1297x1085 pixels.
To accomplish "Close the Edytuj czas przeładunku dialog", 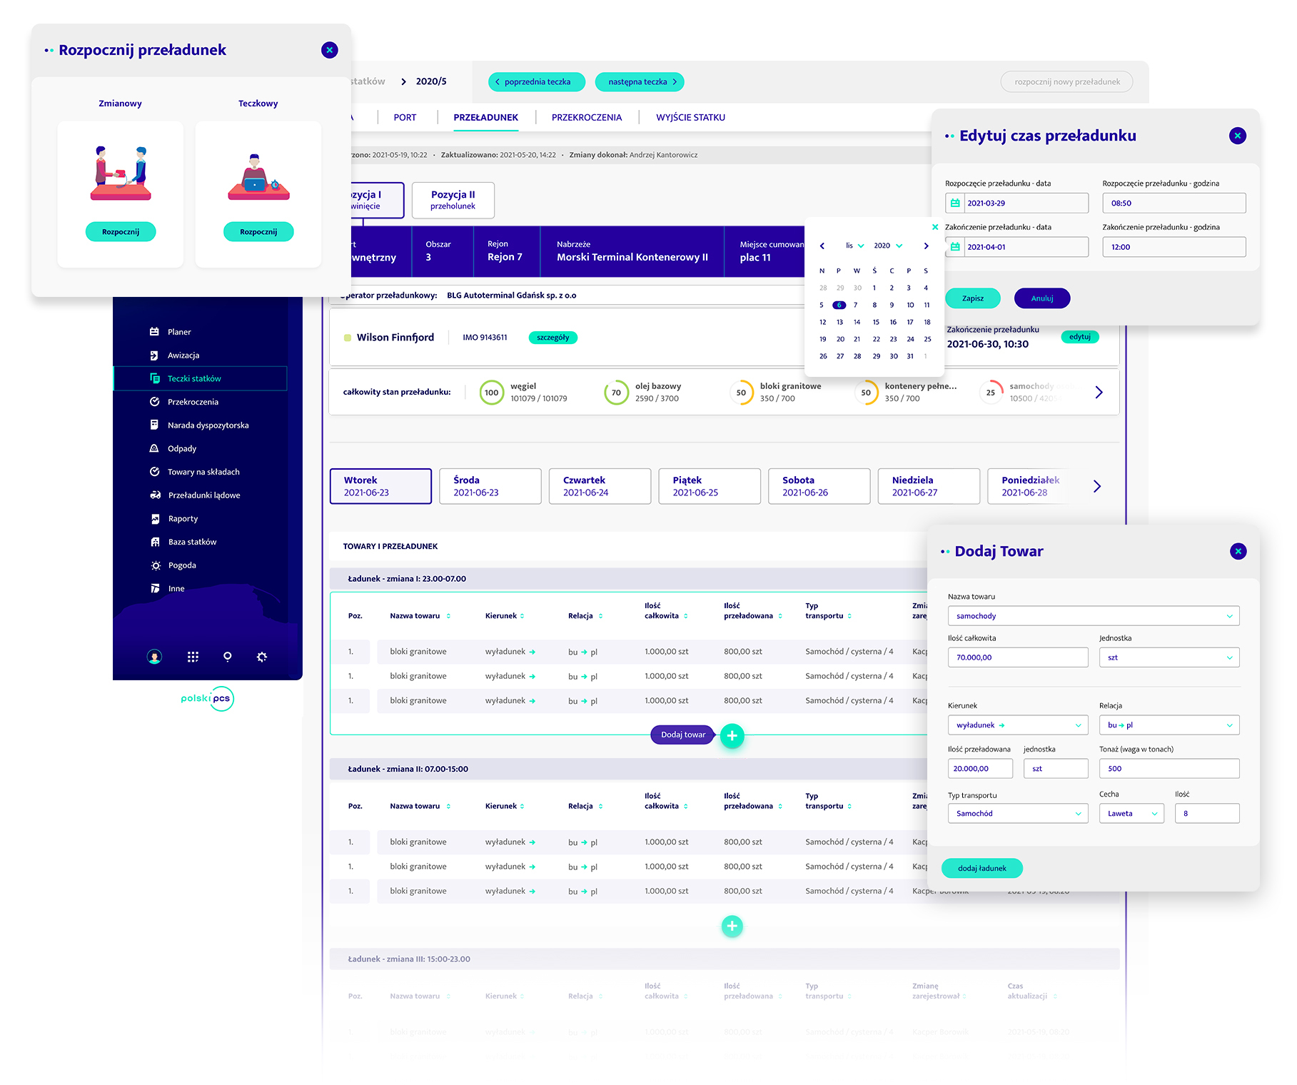I will tap(1238, 136).
